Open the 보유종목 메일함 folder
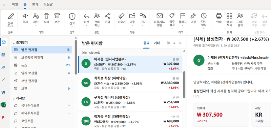The image size is (271, 128). [x=42, y=58]
